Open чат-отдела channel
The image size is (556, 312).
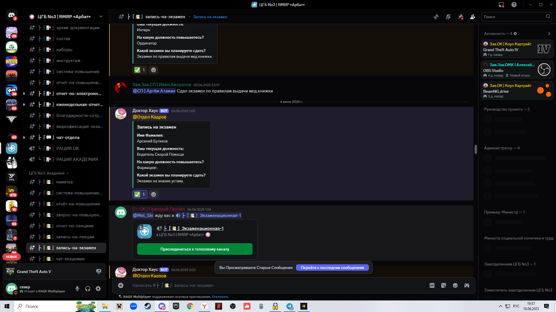tap(66, 138)
